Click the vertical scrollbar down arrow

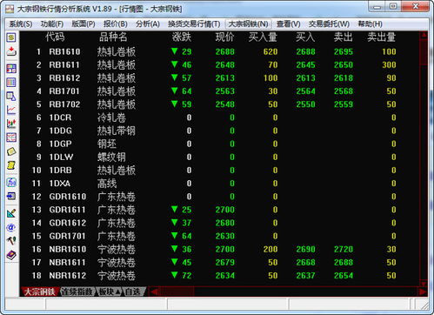[x=424, y=284]
